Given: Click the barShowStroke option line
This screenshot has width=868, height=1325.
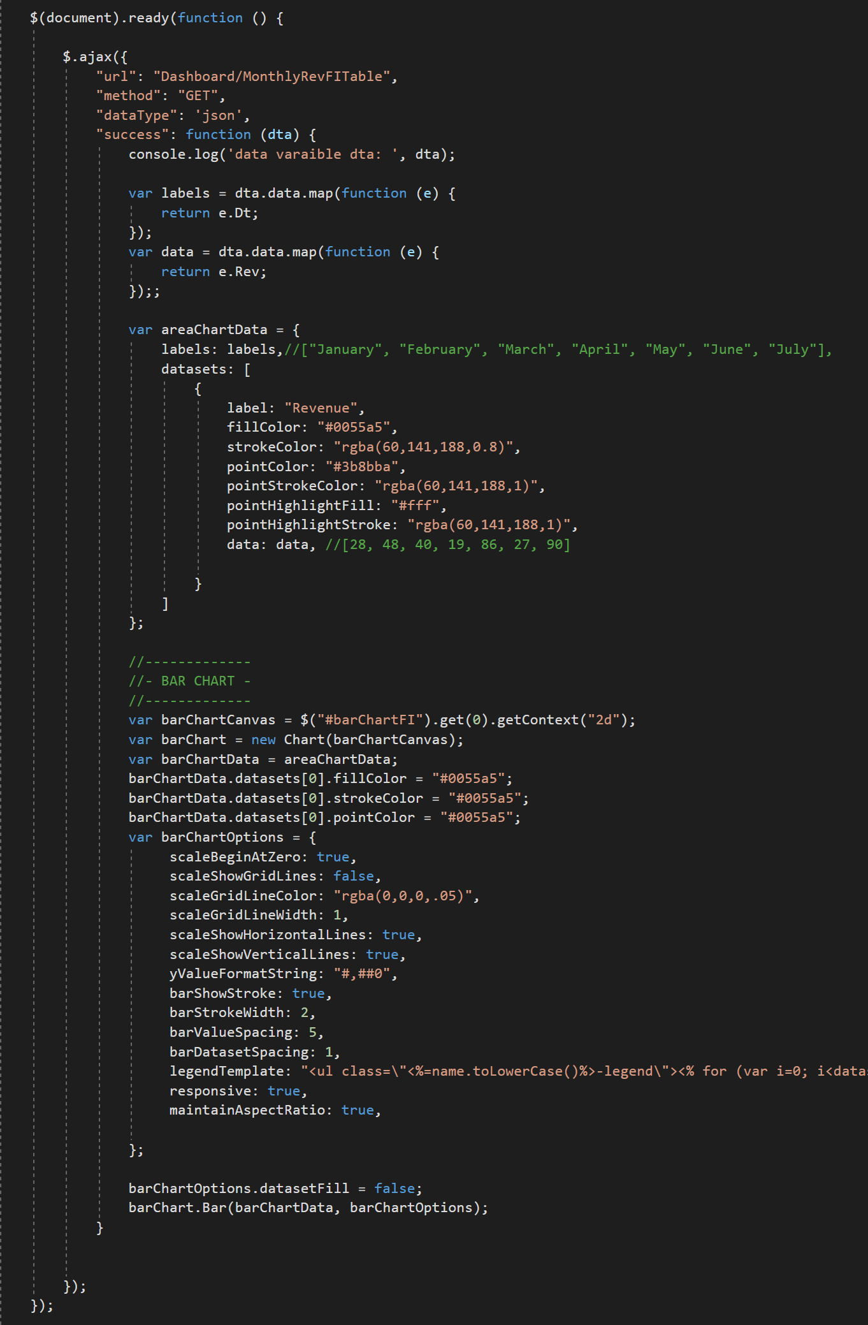Looking at the screenshot, I should (x=250, y=993).
